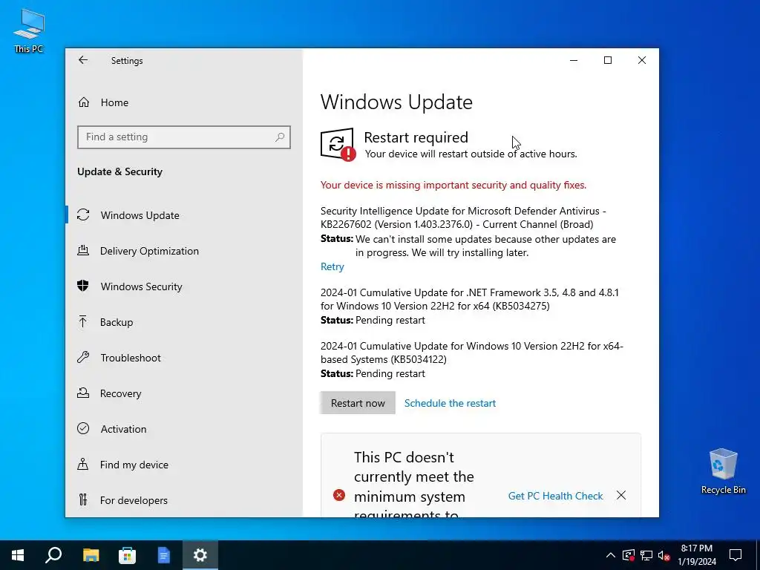760x570 pixels.
Task: Click the Activation checkmark circle icon
Action: point(83,428)
